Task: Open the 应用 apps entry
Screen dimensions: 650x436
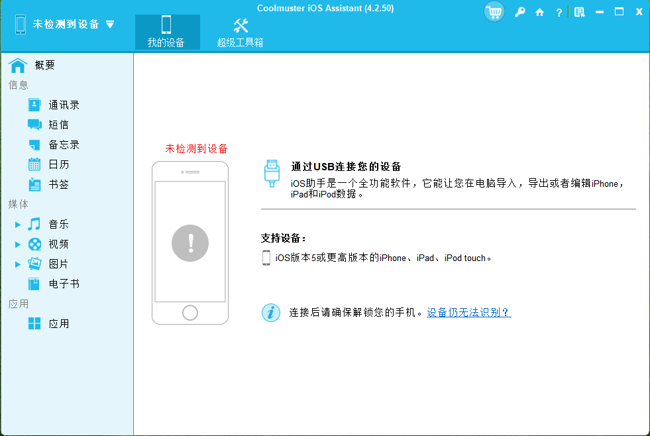Action: (58, 323)
